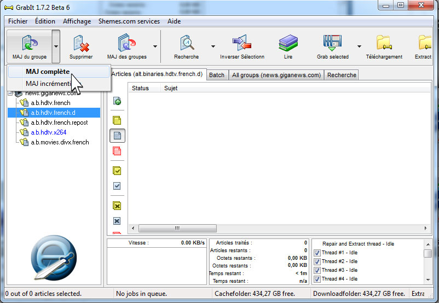Click 'Repair and Extract thread - Idle' text
This screenshot has height=303, width=439.
point(358,244)
